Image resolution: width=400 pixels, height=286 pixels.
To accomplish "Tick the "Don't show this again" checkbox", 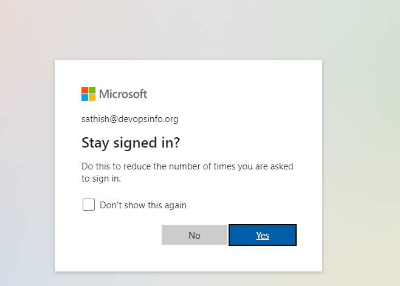I will pyautogui.click(x=89, y=205).
